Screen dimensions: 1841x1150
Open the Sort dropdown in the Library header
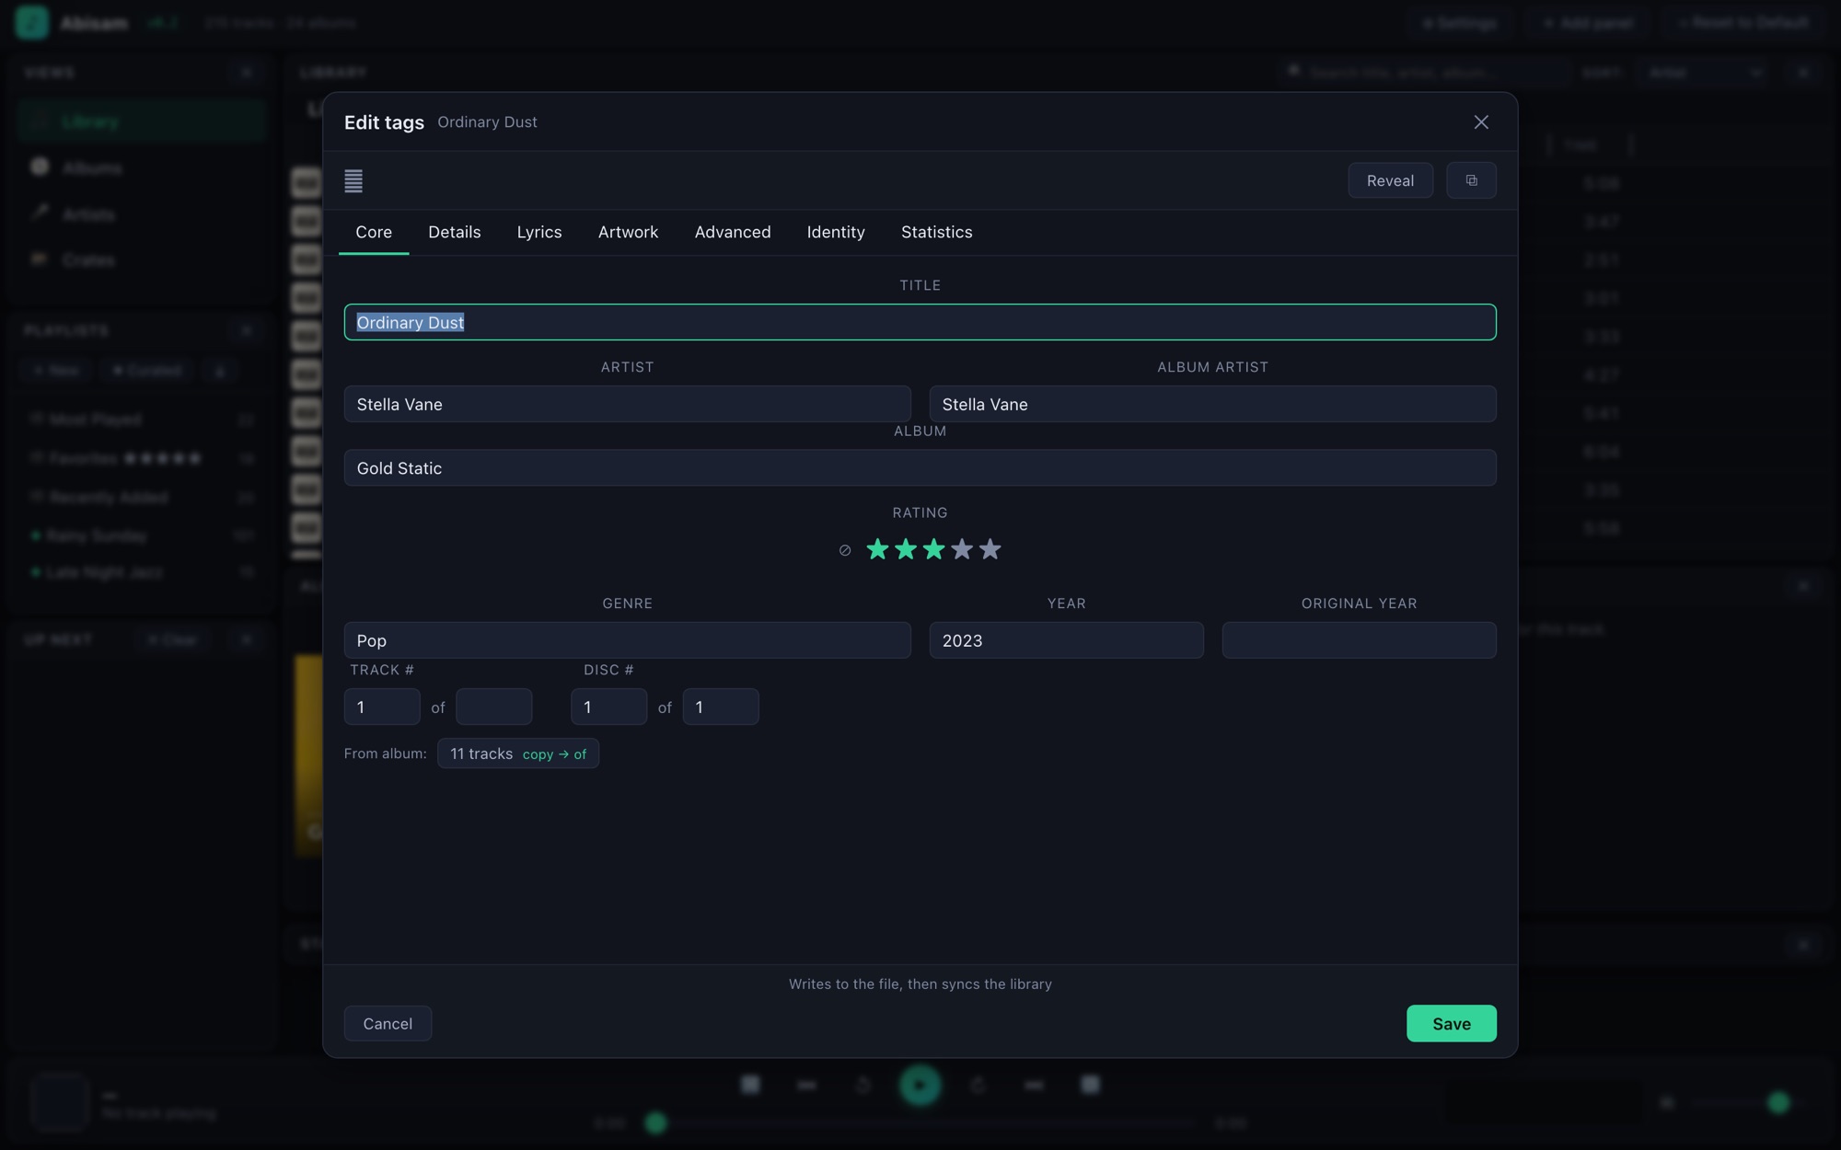[1704, 72]
